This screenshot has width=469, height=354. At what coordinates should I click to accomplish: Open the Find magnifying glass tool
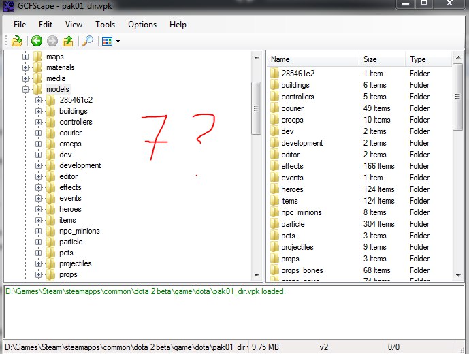point(87,41)
